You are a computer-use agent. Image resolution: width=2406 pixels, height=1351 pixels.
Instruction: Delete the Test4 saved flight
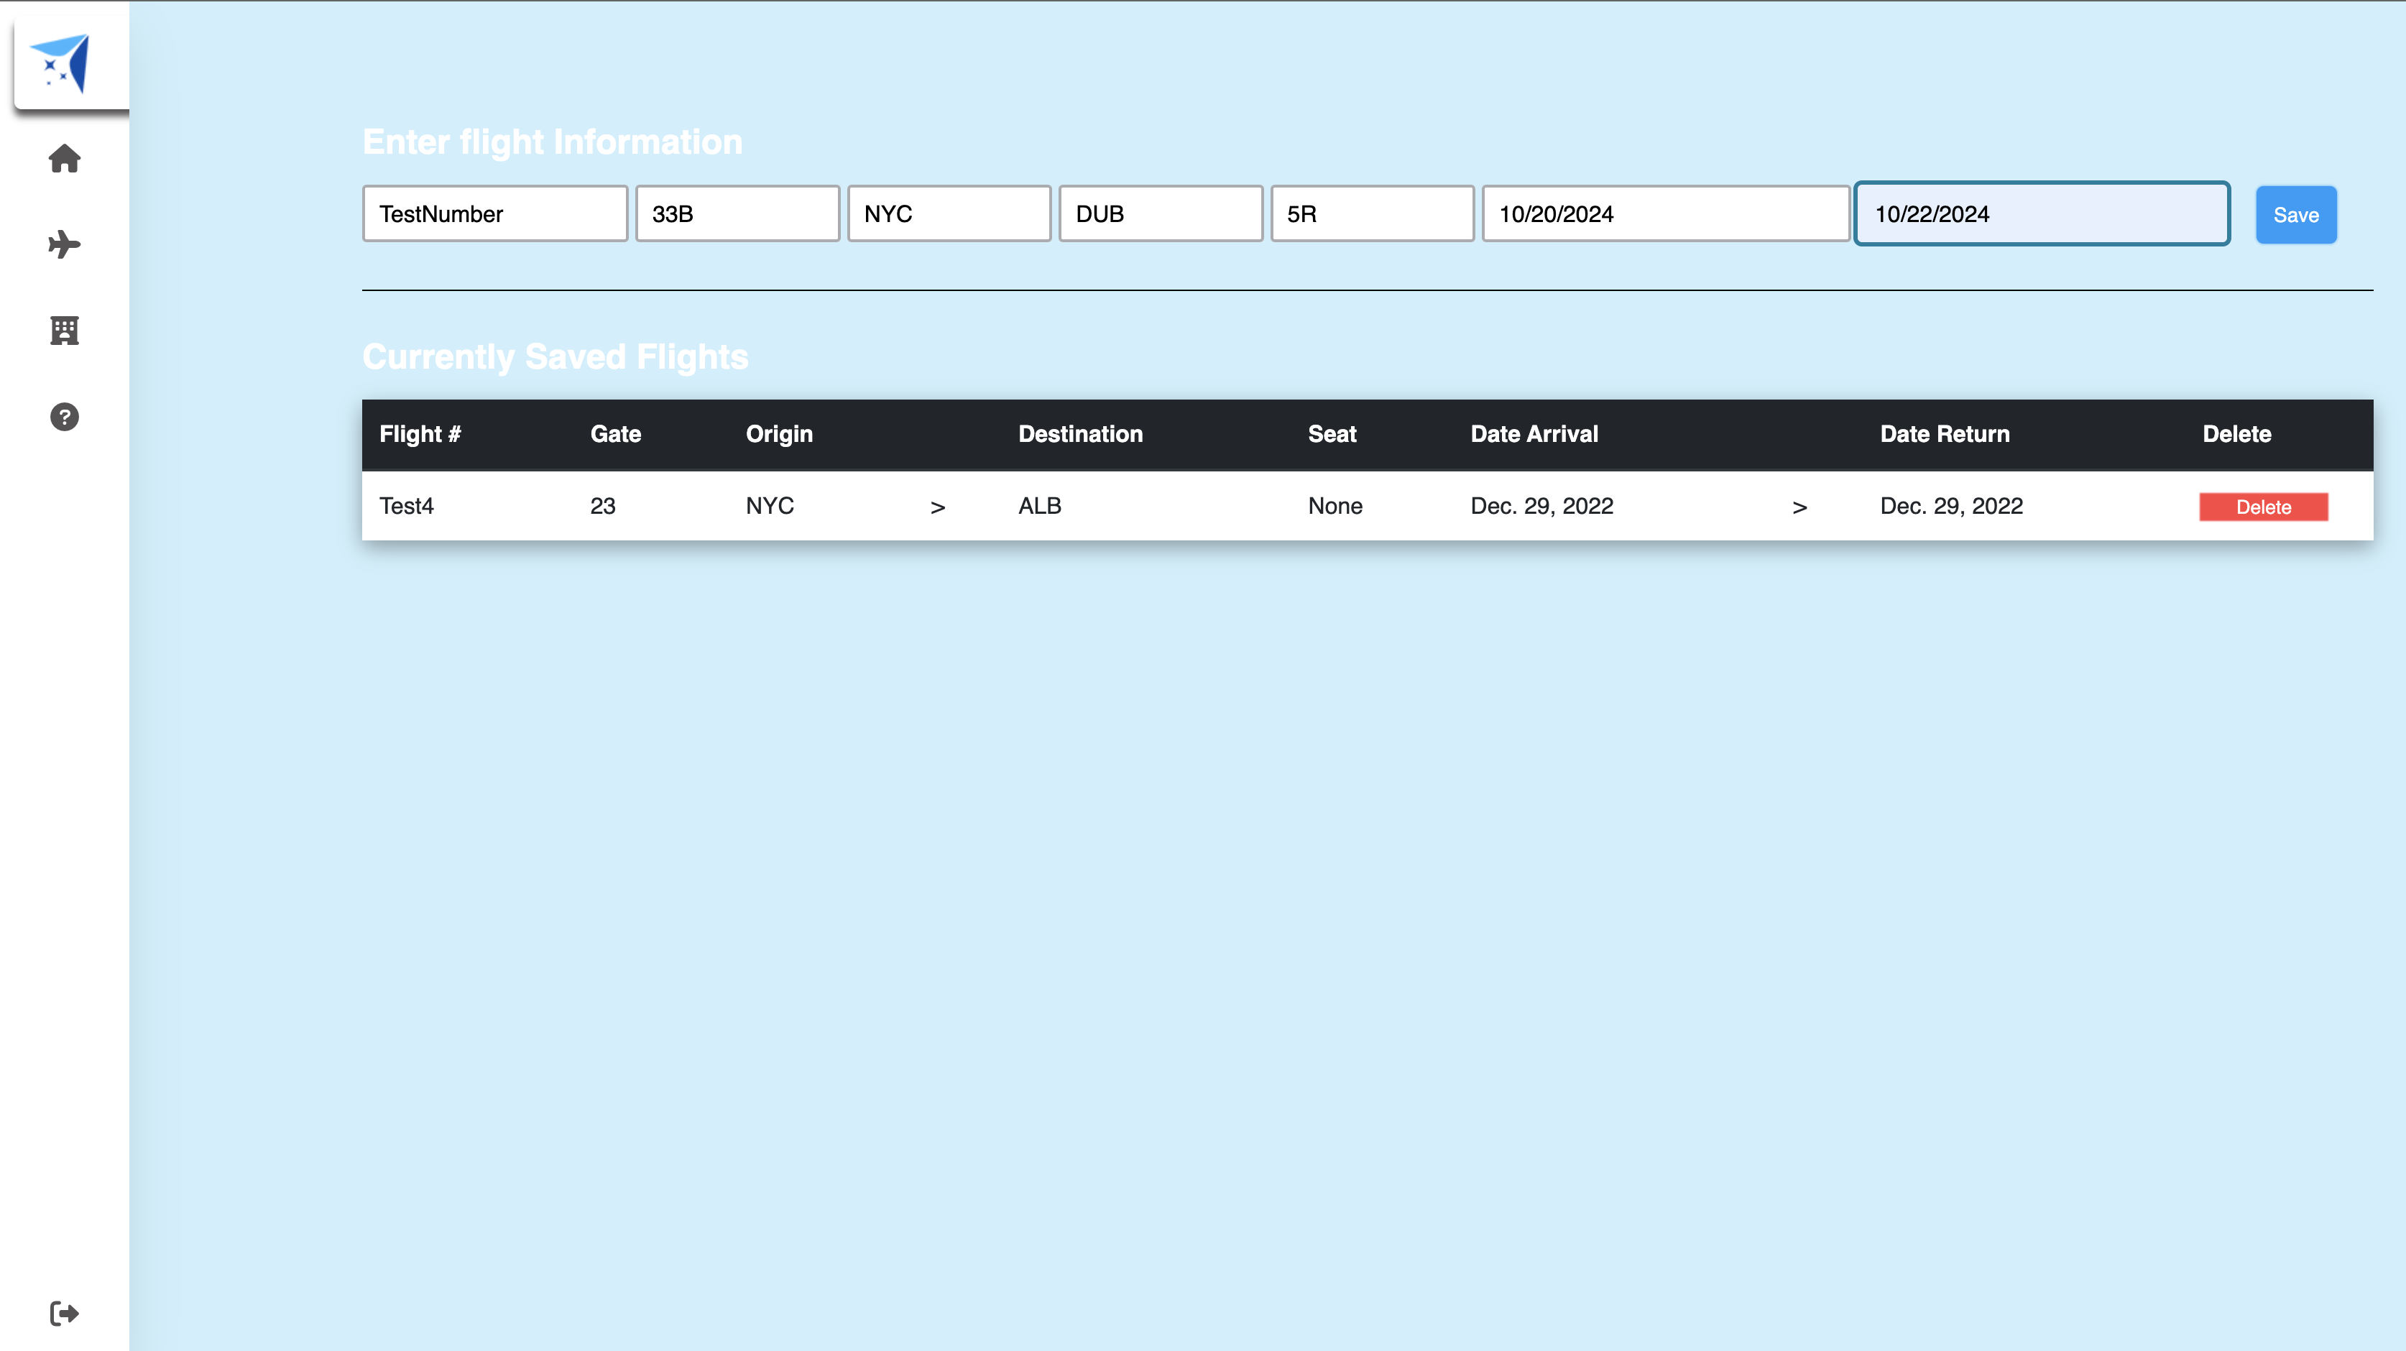point(2263,507)
